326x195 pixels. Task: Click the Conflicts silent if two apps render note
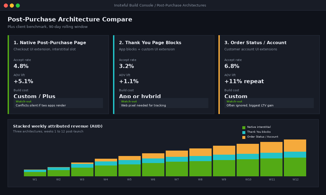point(41,105)
